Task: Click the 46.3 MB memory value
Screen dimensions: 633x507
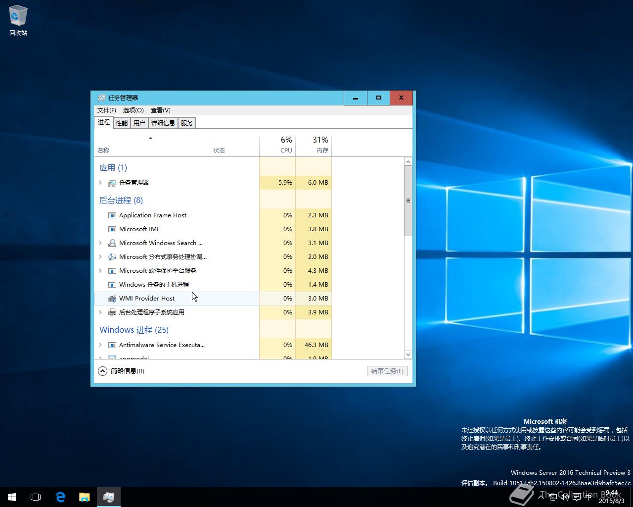Action: (316, 345)
